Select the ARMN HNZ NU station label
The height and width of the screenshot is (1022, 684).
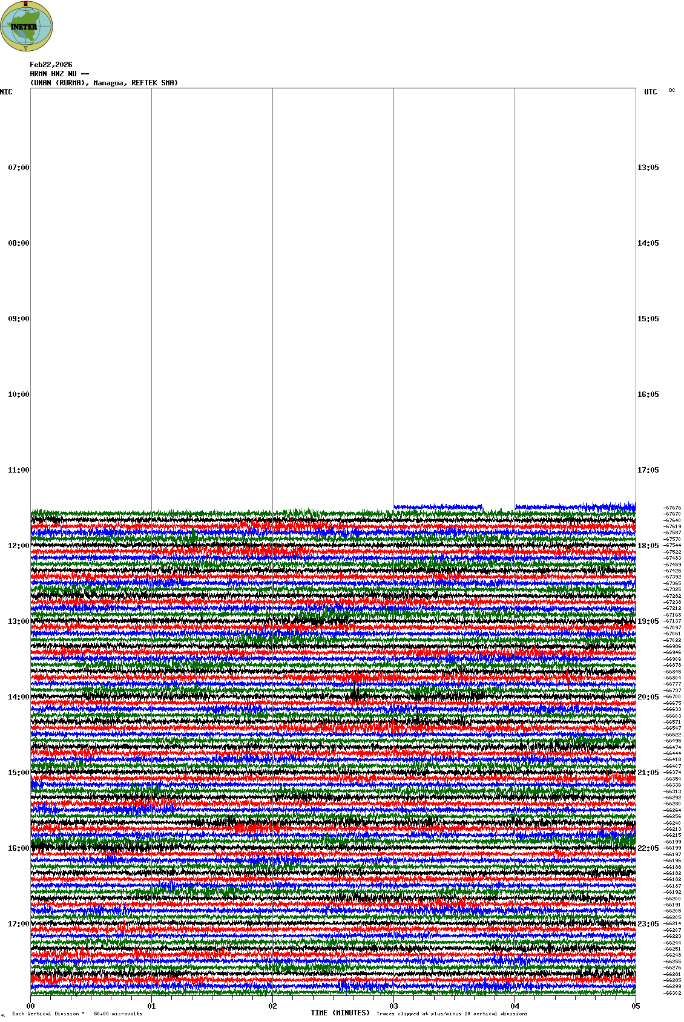(x=59, y=74)
